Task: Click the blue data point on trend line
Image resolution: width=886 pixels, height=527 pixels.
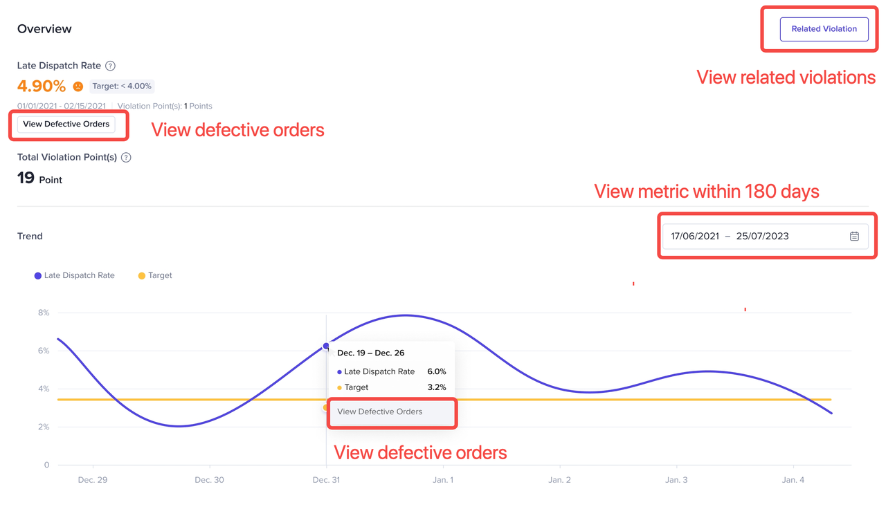Action: click(326, 346)
